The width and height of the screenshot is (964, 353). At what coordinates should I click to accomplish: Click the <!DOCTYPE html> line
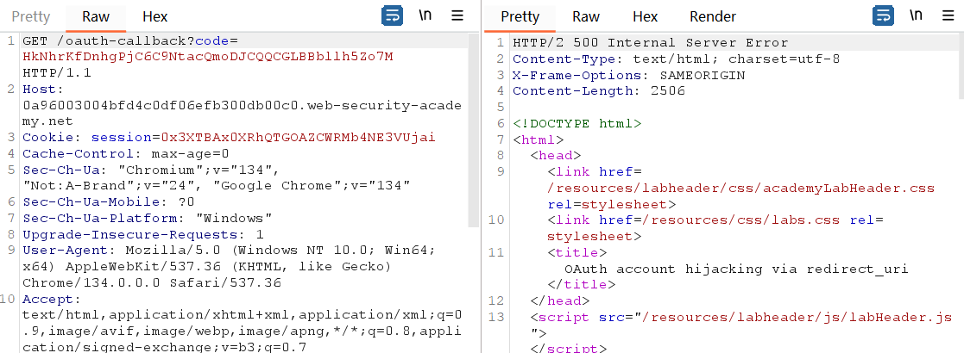tap(577, 123)
